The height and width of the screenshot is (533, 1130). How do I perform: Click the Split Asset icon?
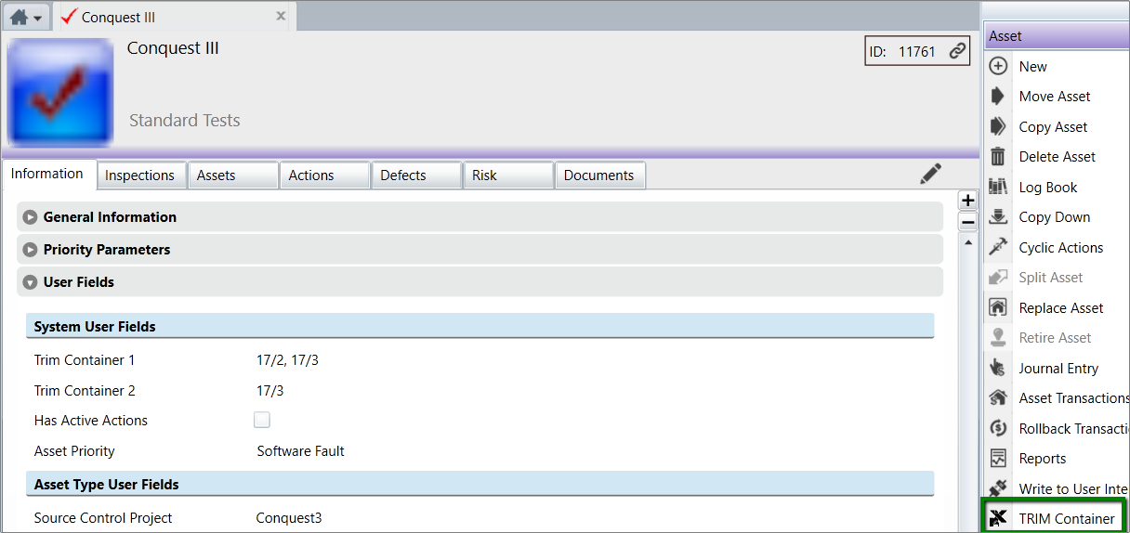[998, 277]
